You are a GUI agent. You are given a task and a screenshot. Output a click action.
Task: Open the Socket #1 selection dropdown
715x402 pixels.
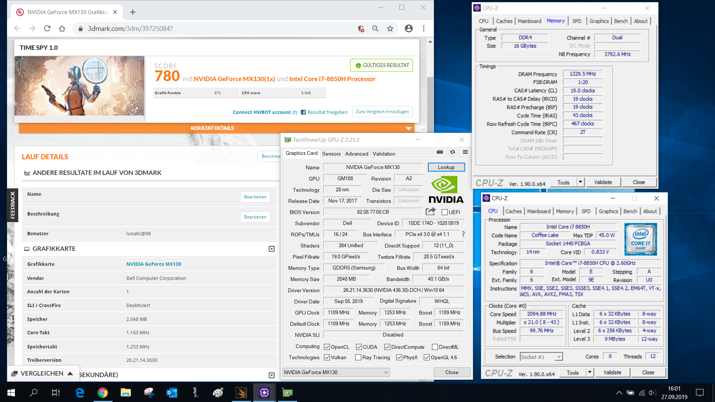pyautogui.click(x=541, y=357)
